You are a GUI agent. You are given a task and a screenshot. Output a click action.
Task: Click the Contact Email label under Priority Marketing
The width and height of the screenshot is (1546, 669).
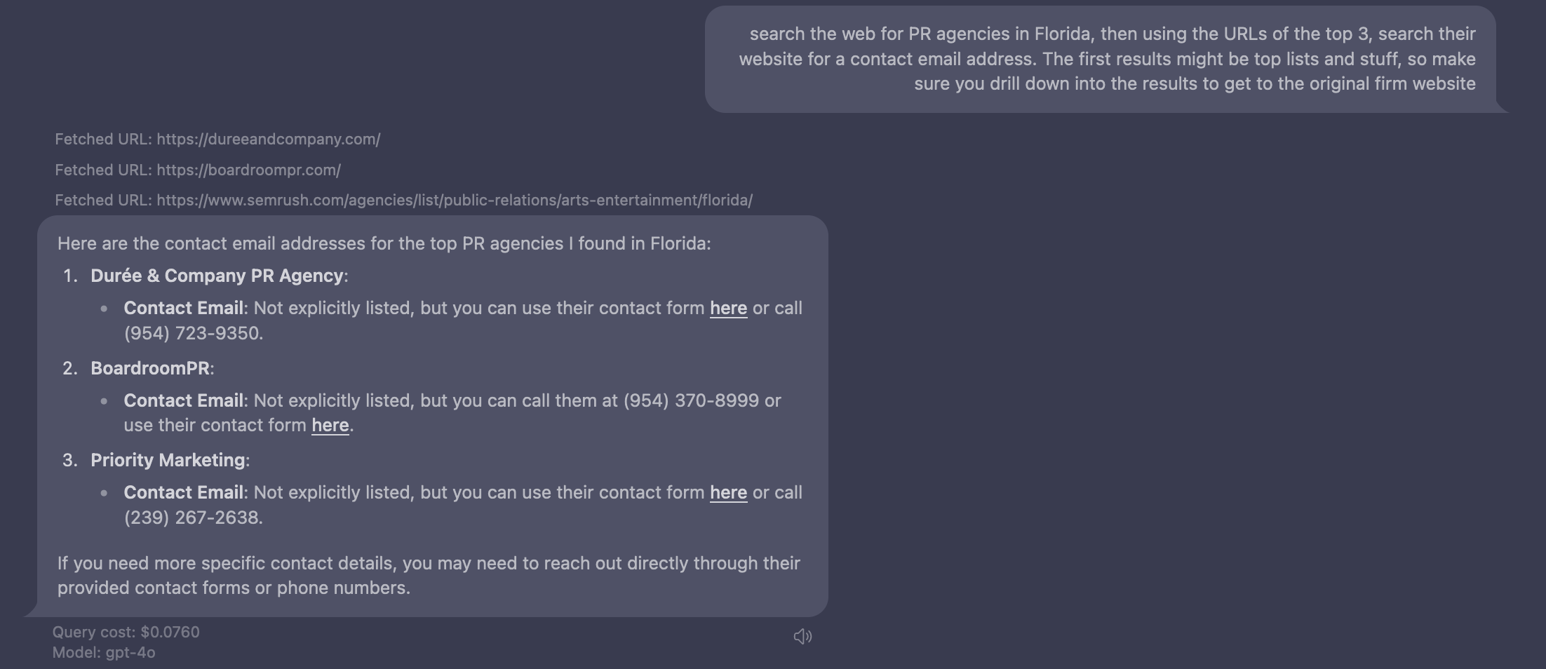point(183,492)
